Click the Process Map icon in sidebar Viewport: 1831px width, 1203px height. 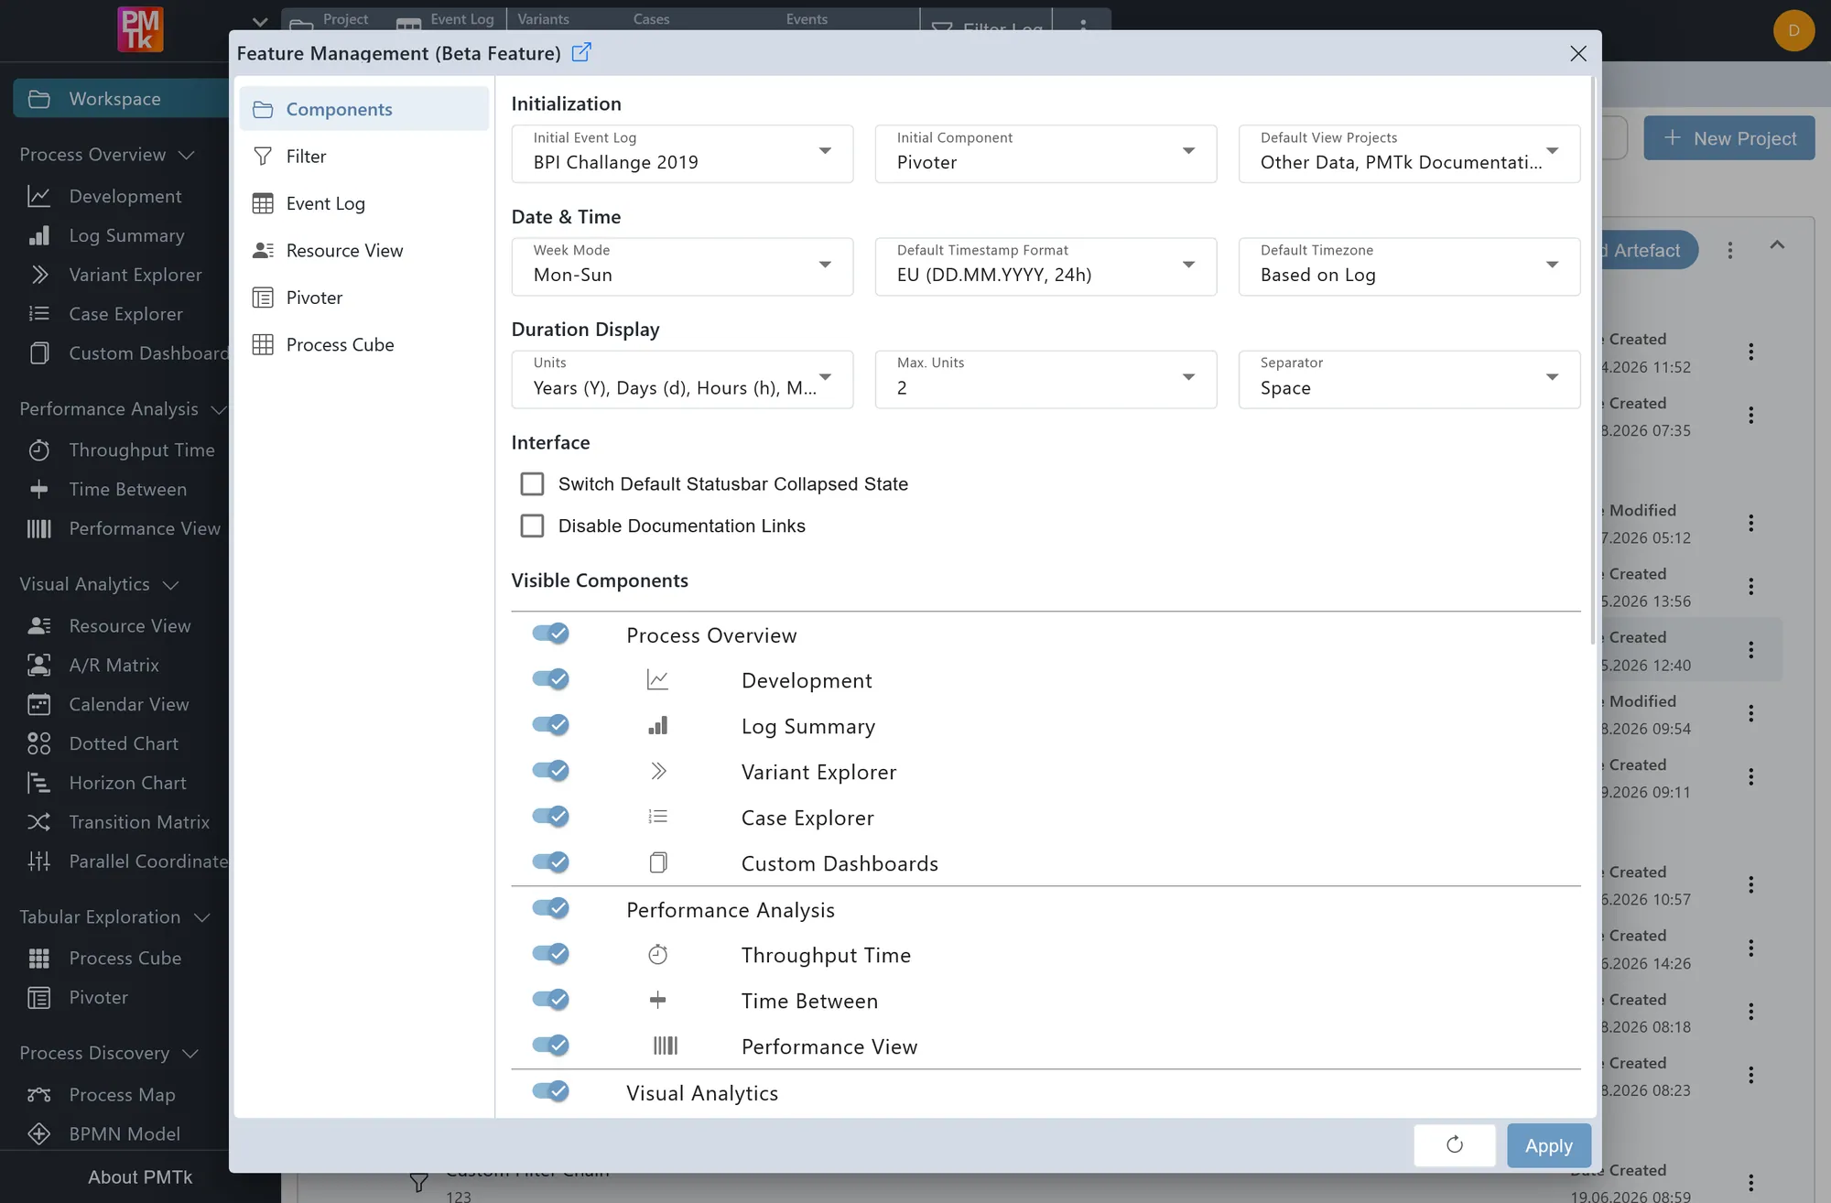(38, 1095)
